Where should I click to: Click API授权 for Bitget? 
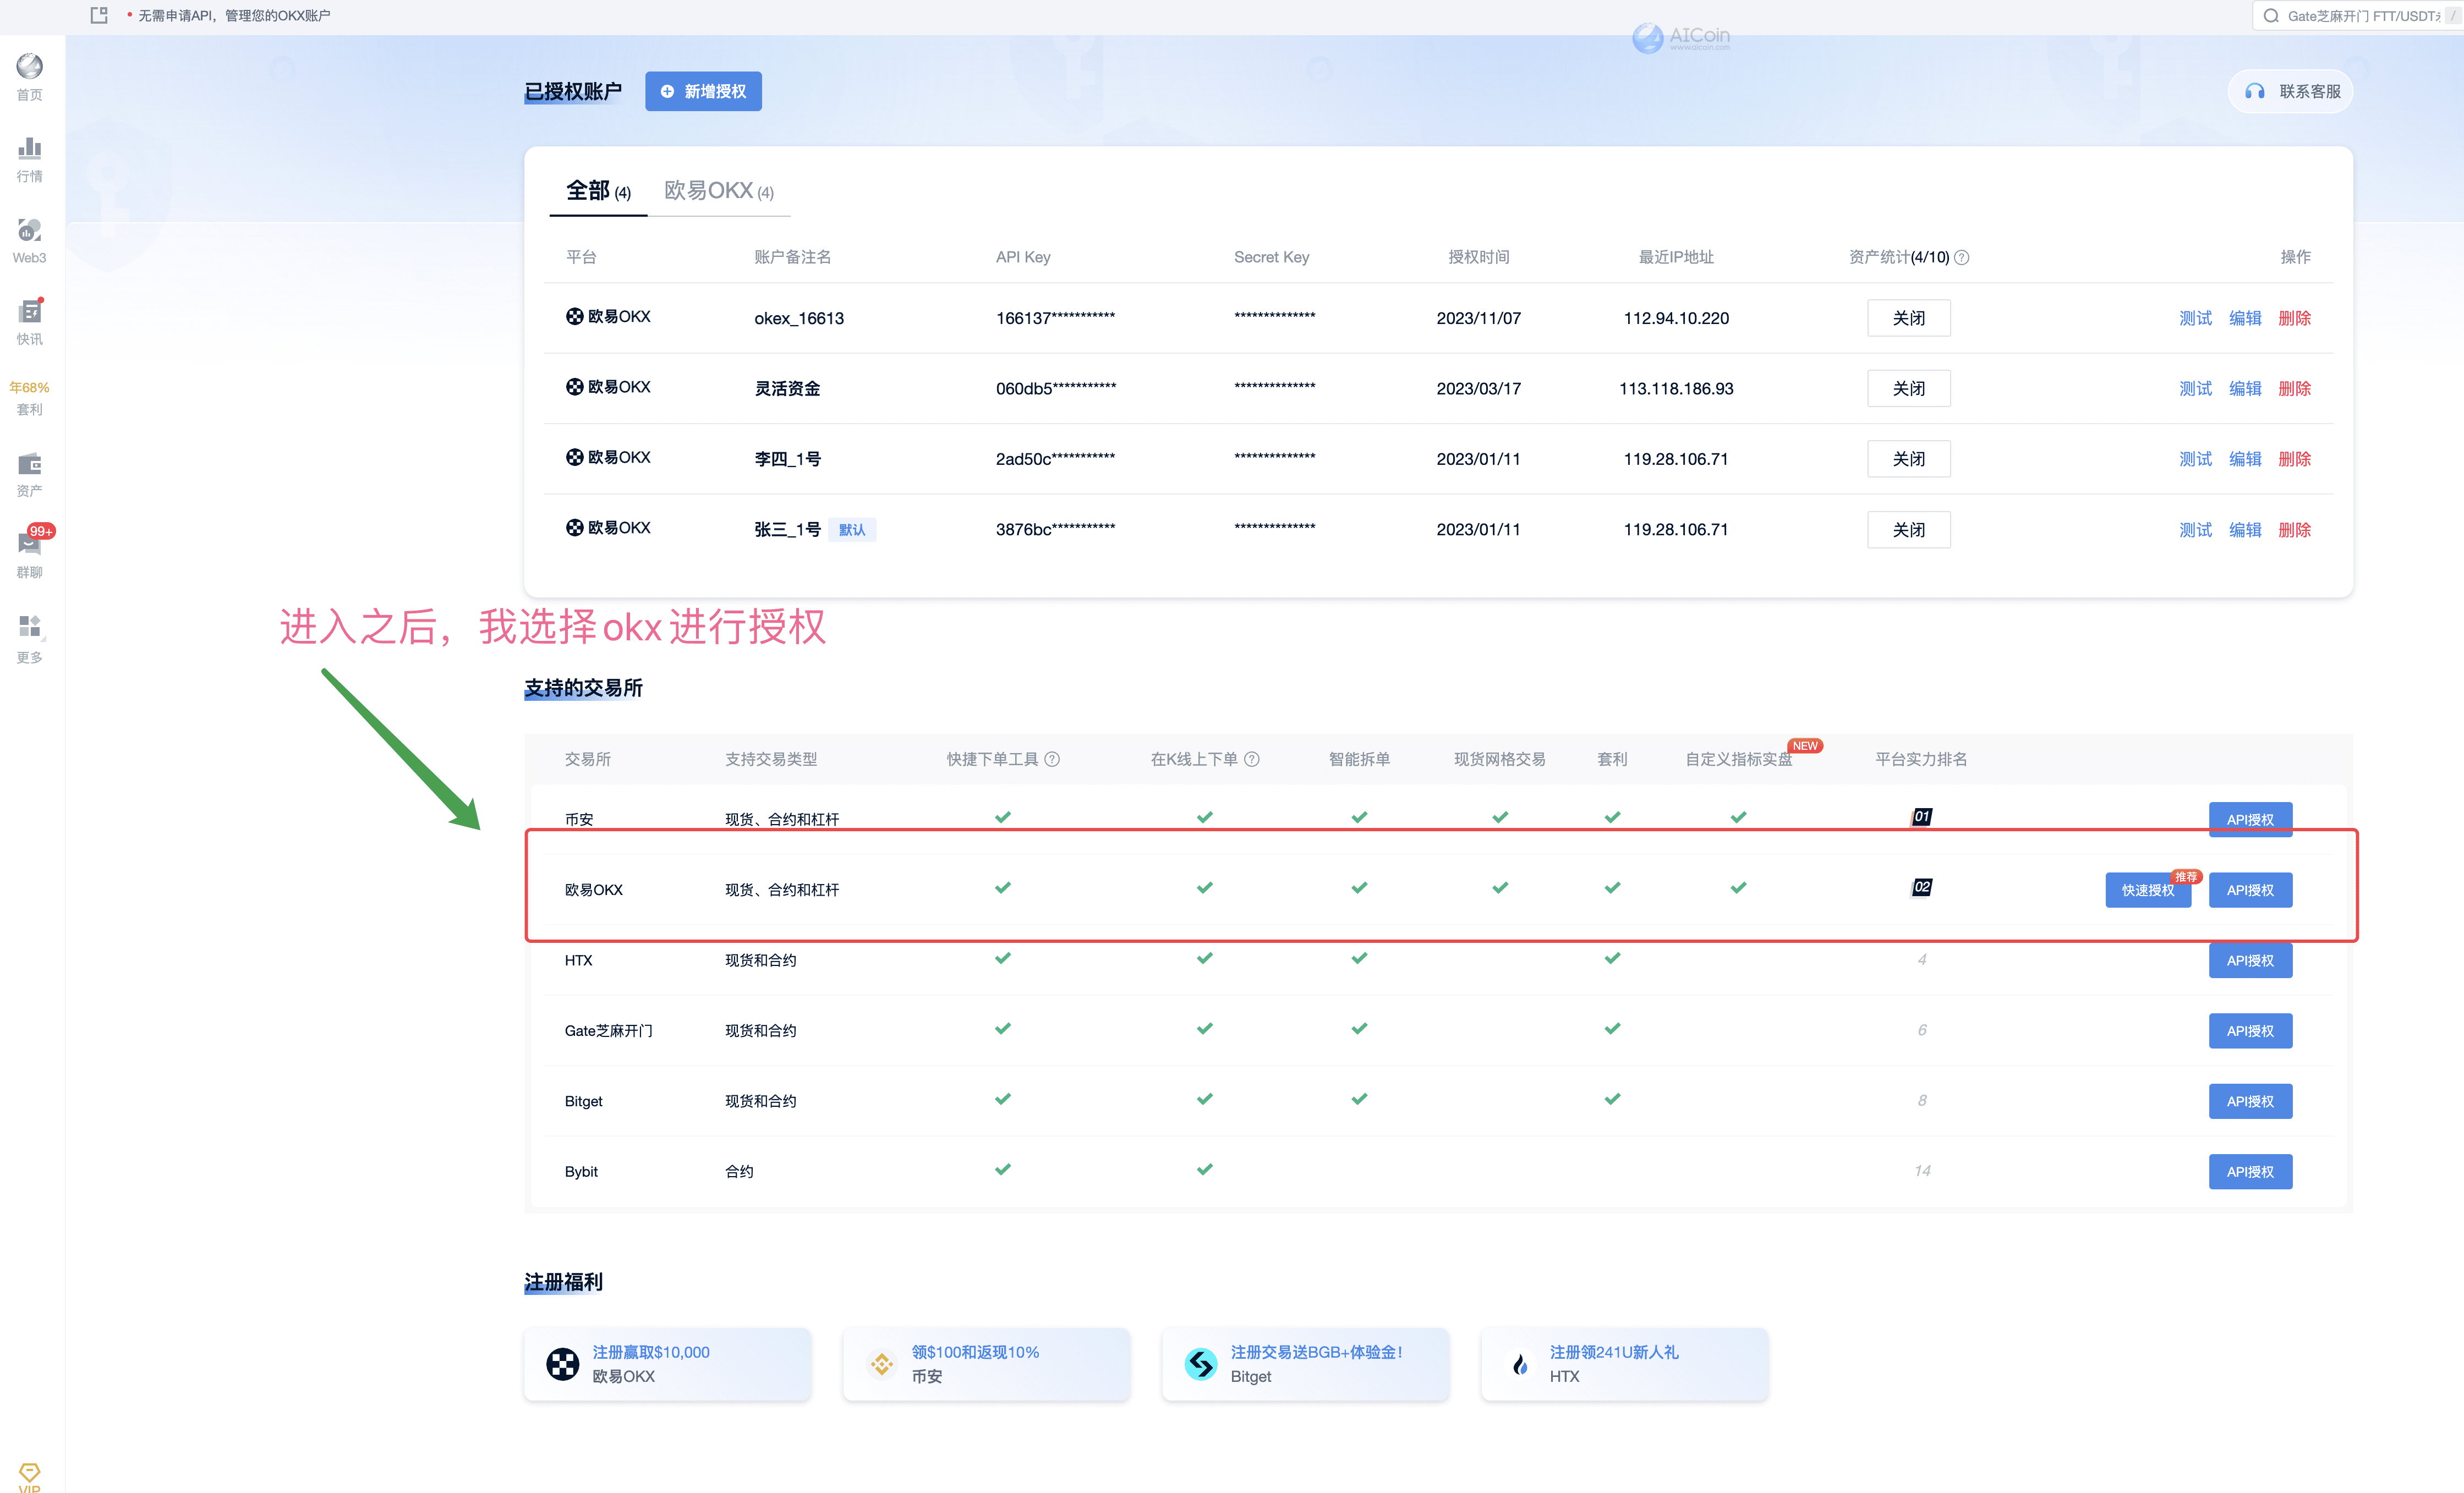pyautogui.click(x=2250, y=1101)
